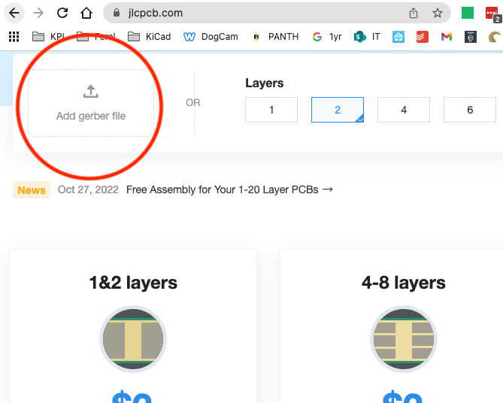Open the dark camera bookmark icon

pyautogui.click(x=471, y=37)
